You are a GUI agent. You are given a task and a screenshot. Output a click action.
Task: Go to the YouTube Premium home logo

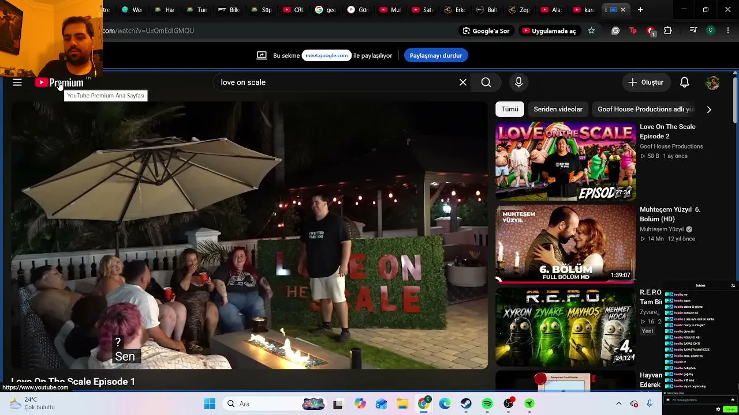pyautogui.click(x=59, y=82)
